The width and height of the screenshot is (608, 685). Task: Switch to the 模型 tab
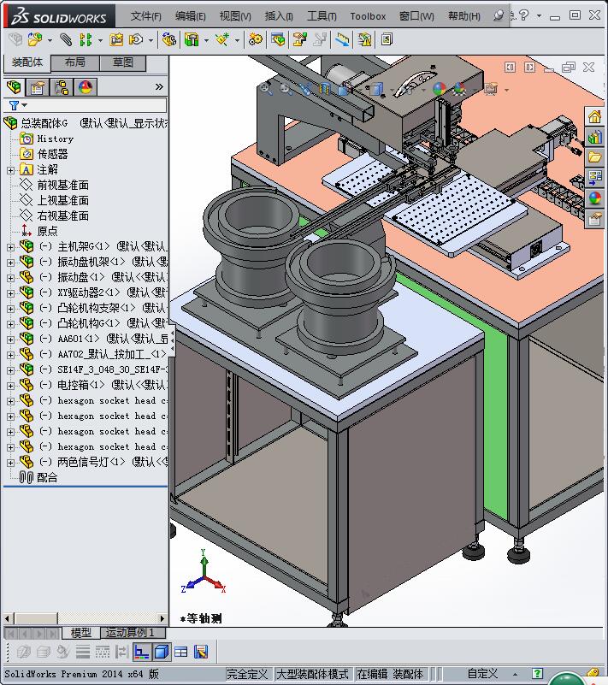coord(80,632)
